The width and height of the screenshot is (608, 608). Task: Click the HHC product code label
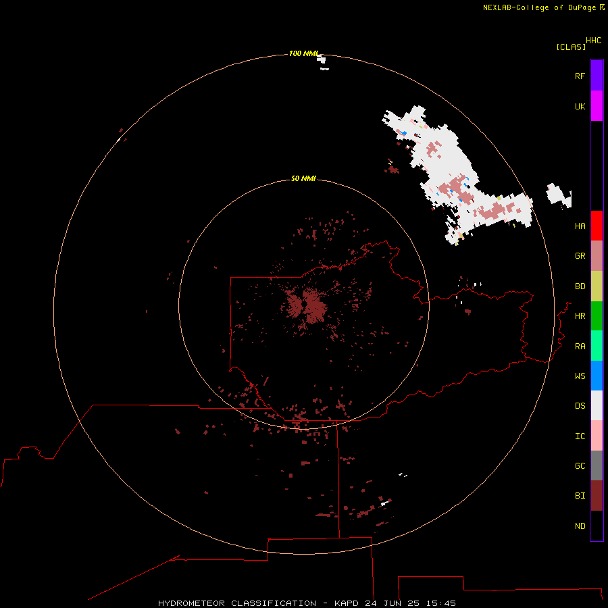594,41
